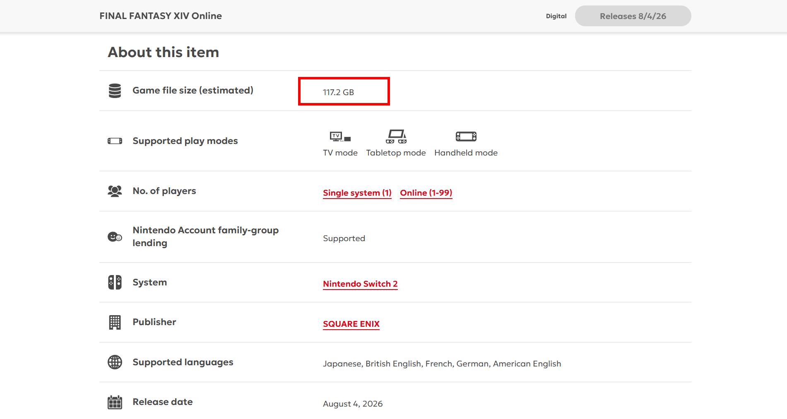Click the August 4, 2026 date value

[x=353, y=404]
